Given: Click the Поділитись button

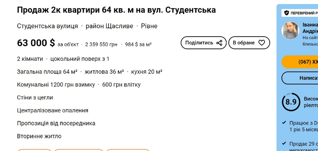Looking at the screenshot, I should pyautogui.click(x=204, y=43).
